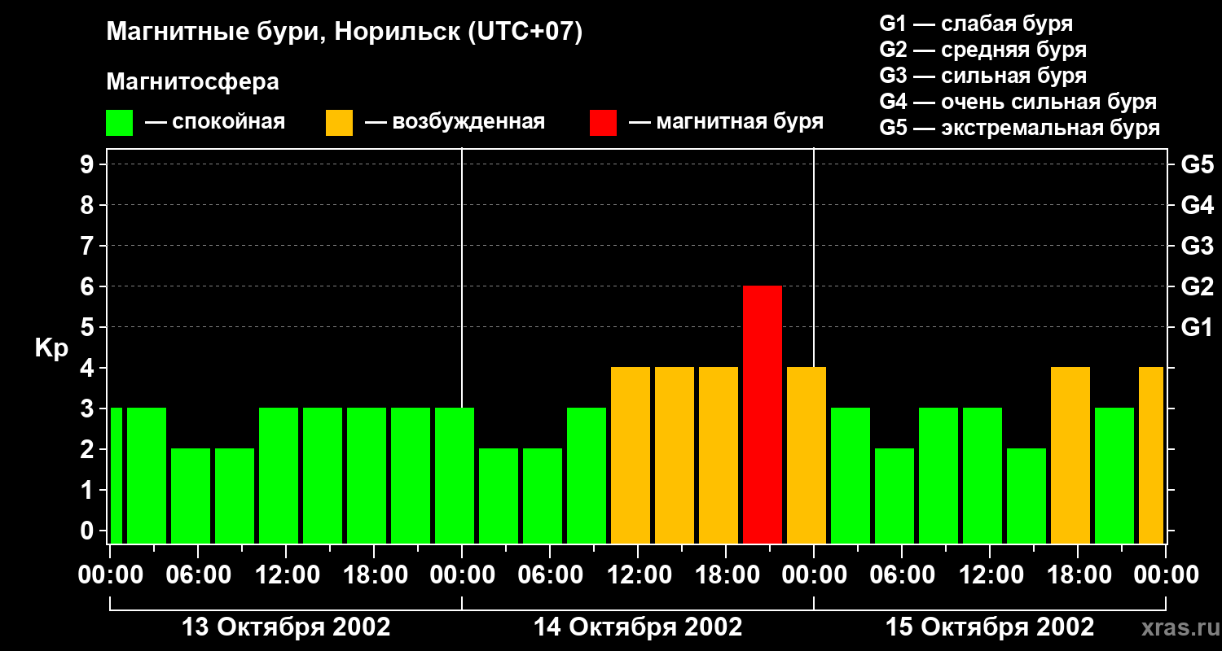Viewport: 1222px width, 651px height.
Task: Click the right-axis G2 tick label
Action: pos(1197,286)
